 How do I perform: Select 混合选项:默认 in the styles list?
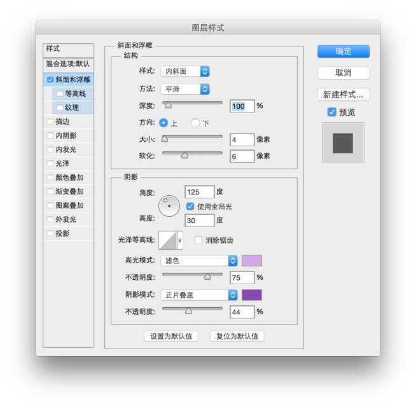[68, 64]
